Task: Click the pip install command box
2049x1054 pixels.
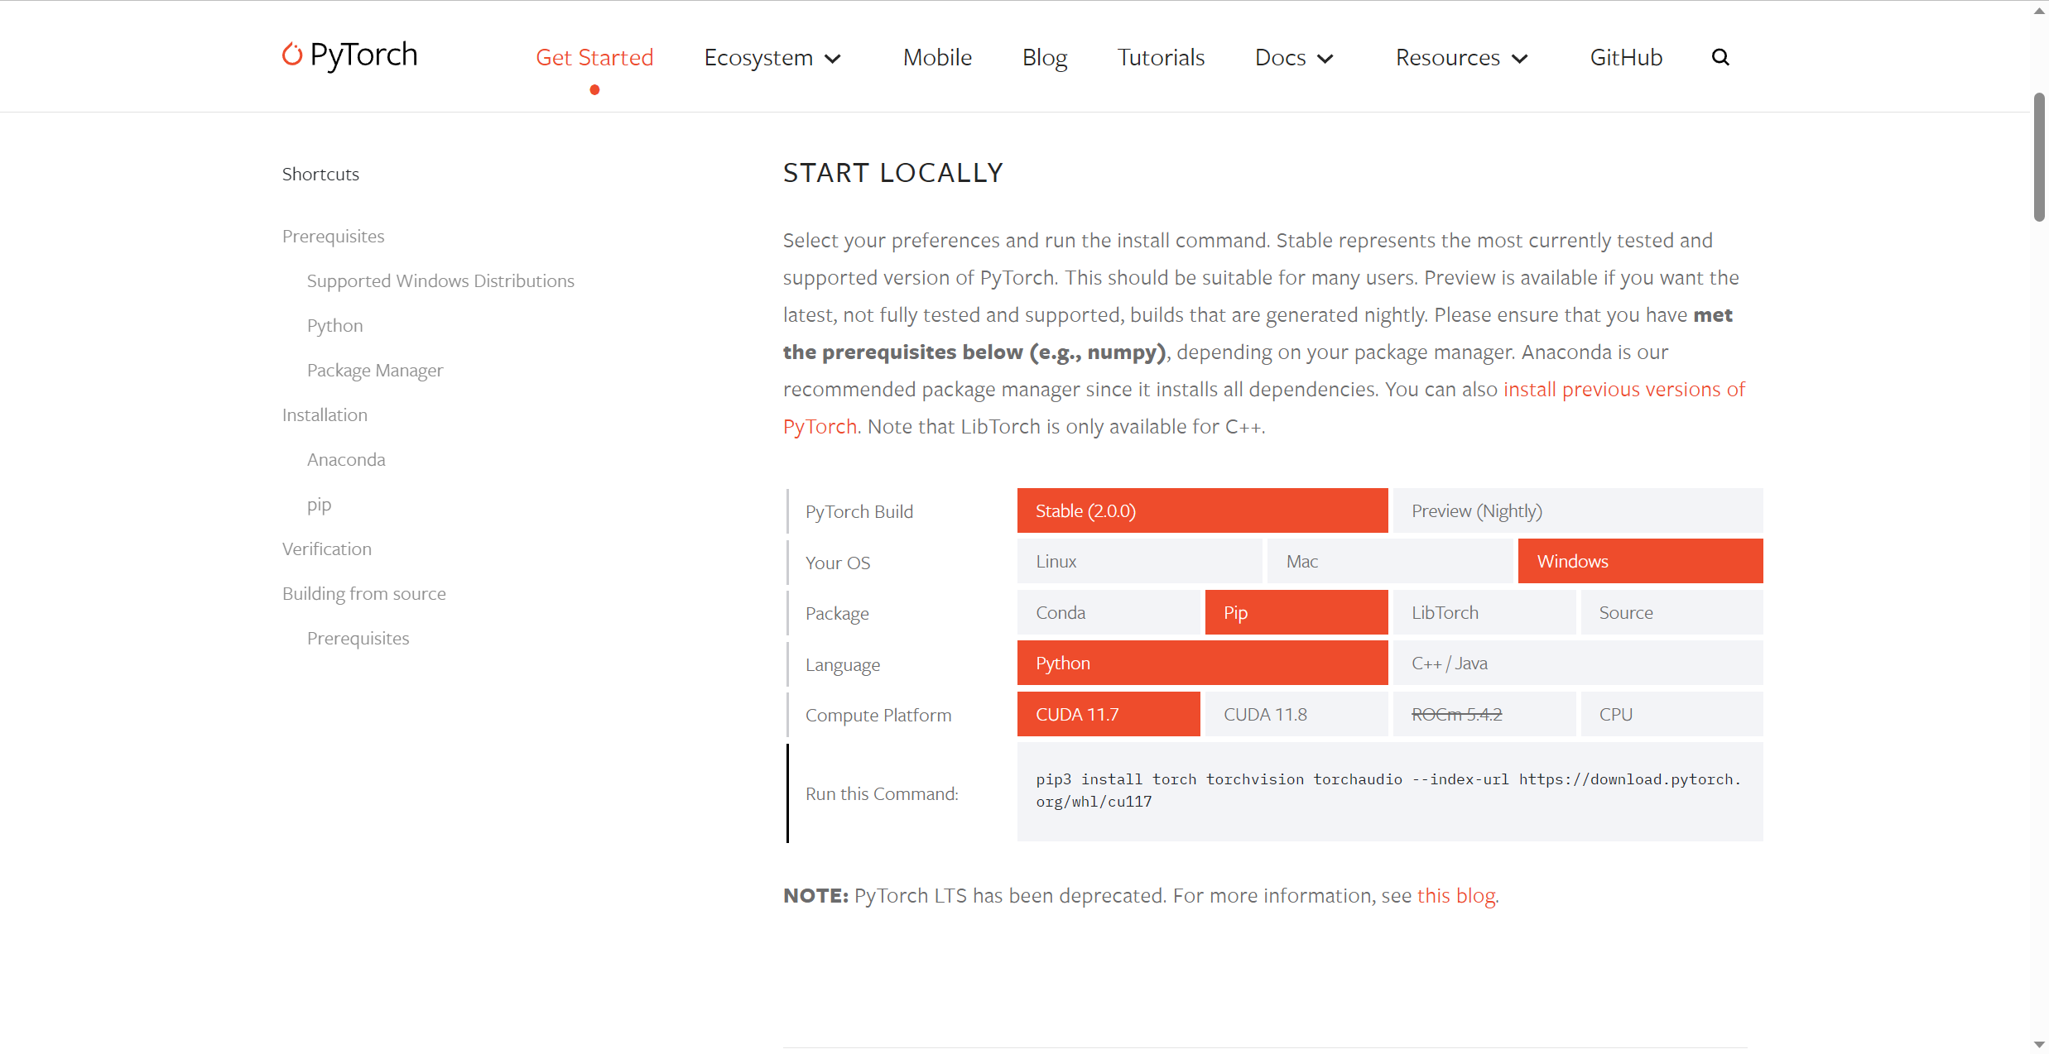Action: 1389,791
